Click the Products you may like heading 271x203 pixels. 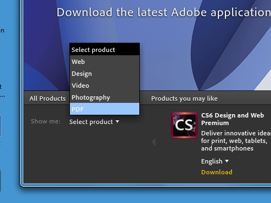[x=184, y=99]
